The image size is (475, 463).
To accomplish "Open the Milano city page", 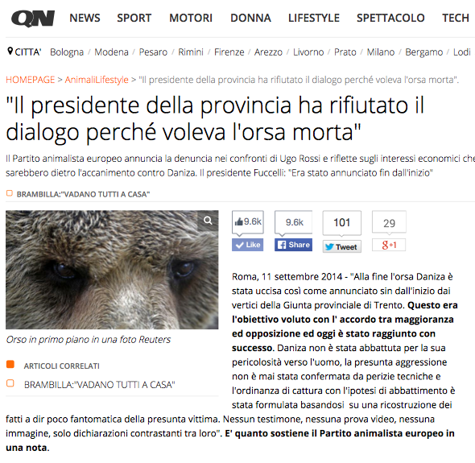I will [x=381, y=52].
